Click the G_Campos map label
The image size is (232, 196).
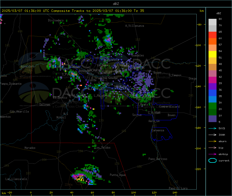click(175, 75)
